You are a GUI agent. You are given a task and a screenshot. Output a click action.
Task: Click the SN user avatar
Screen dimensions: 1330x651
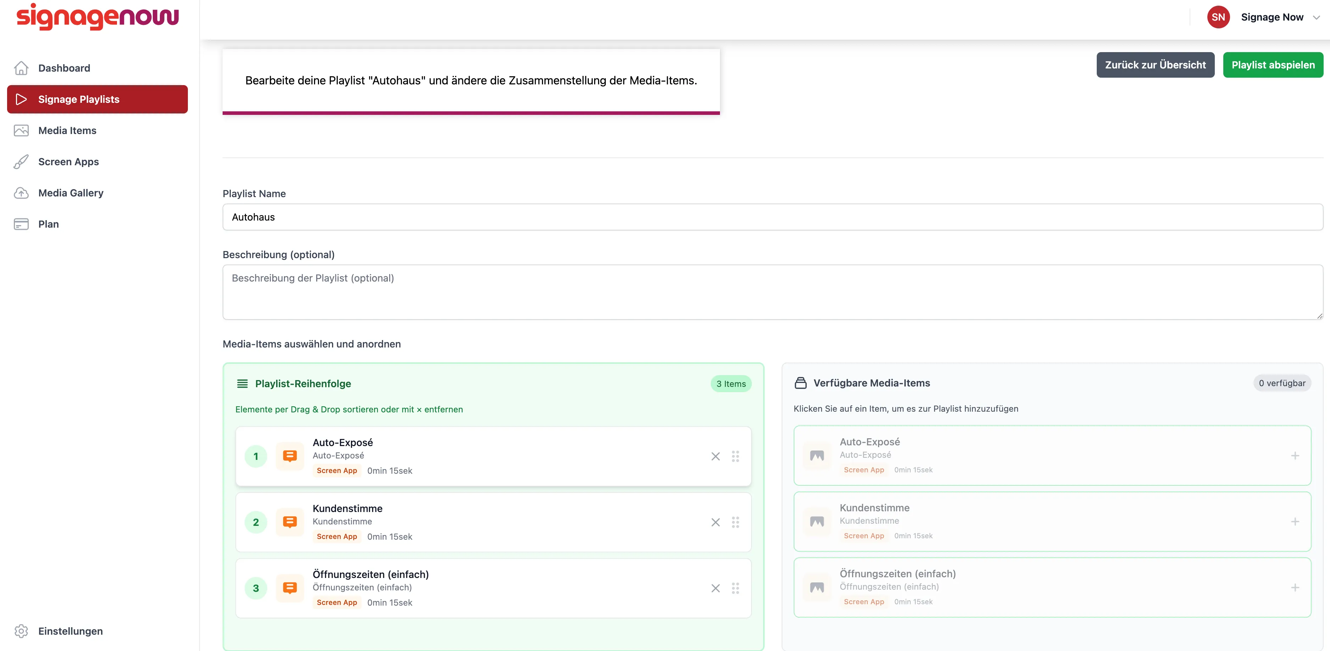pyautogui.click(x=1218, y=17)
